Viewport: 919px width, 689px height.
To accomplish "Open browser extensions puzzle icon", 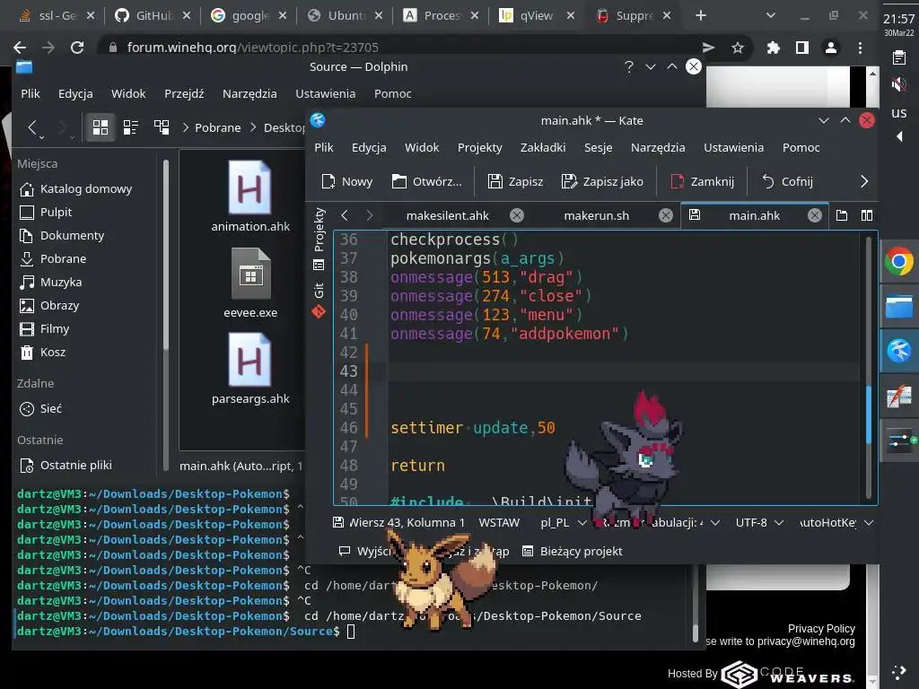I will coord(773,48).
